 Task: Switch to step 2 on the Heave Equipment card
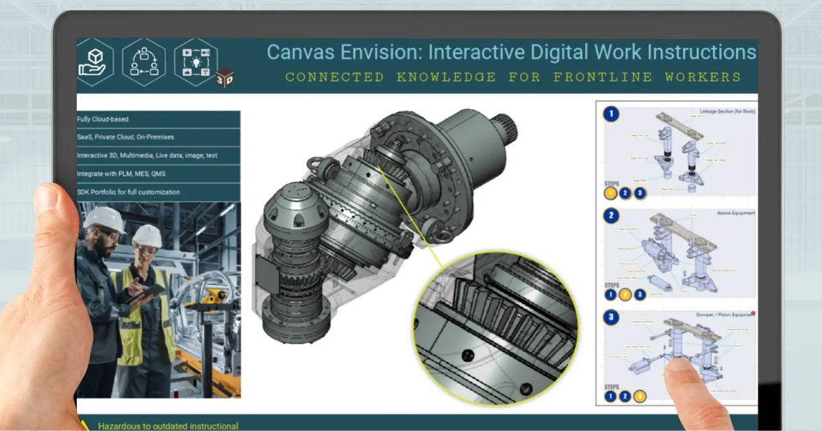[x=625, y=293]
